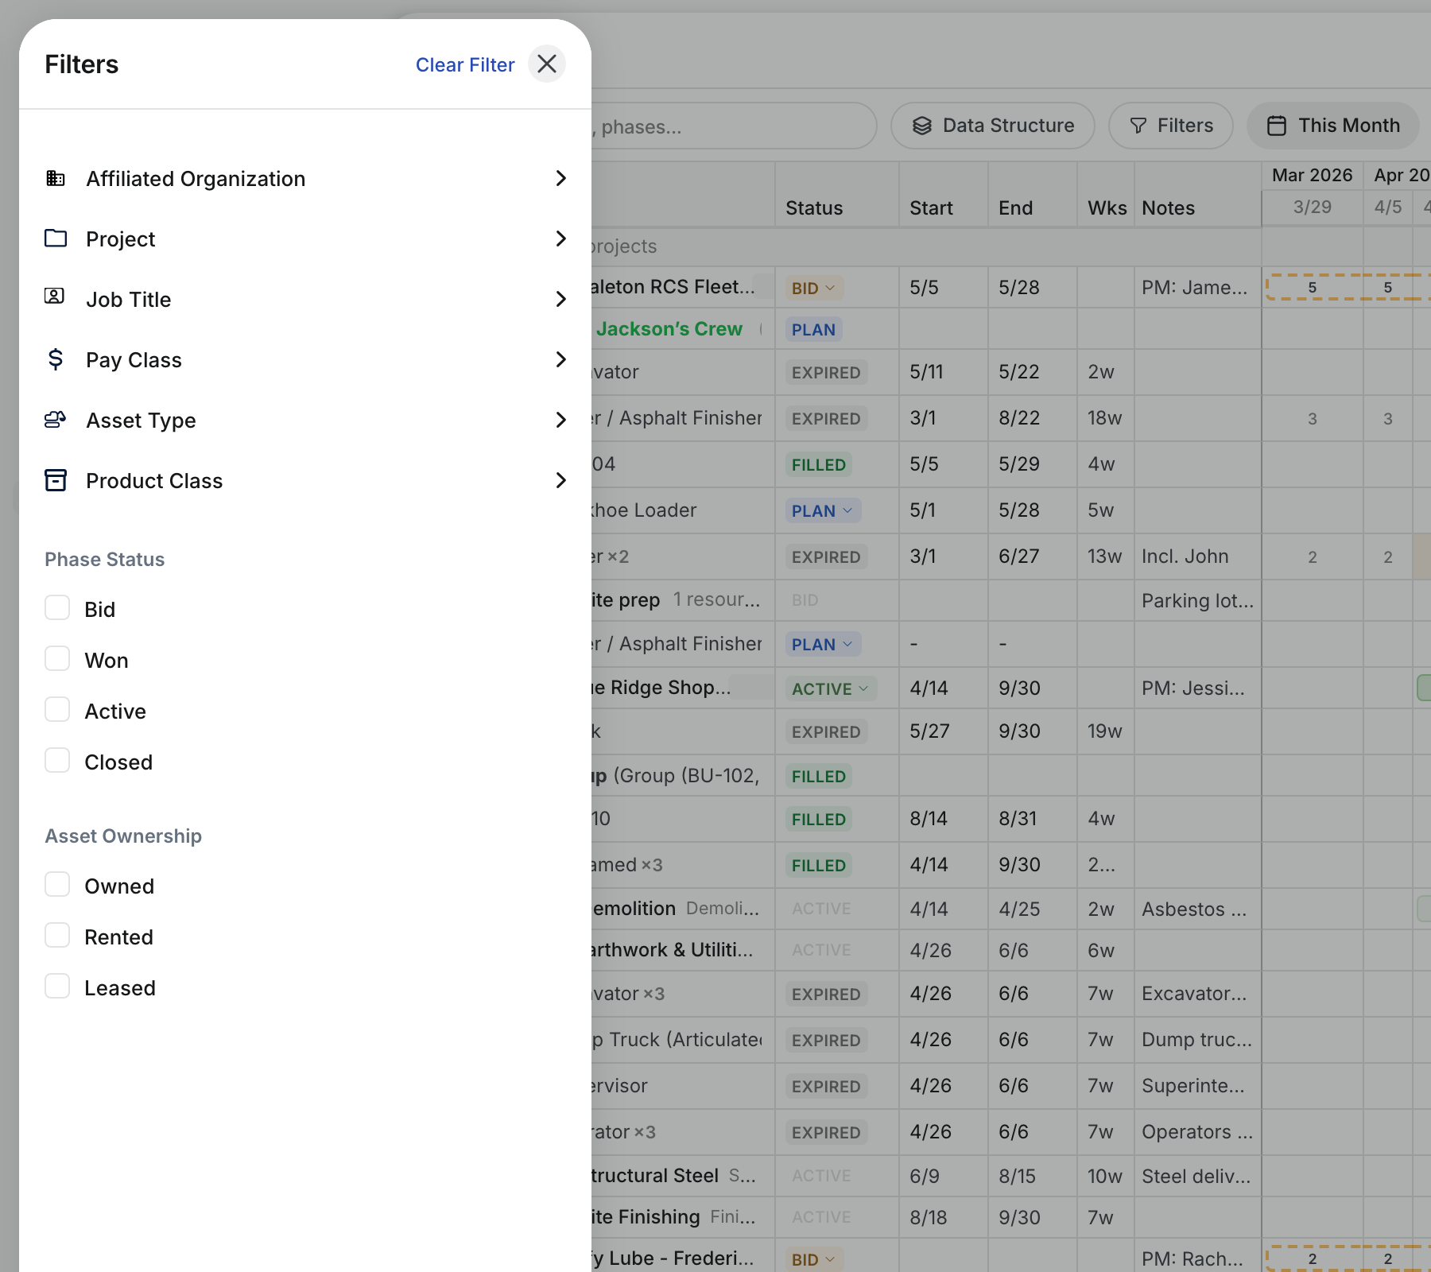Expand the Product Class filter chevron

(560, 480)
